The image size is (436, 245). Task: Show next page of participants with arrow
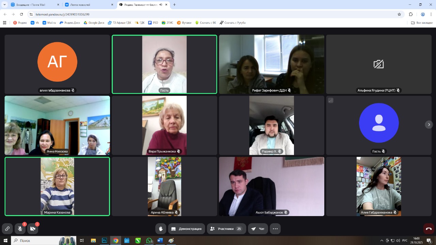(429, 125)
